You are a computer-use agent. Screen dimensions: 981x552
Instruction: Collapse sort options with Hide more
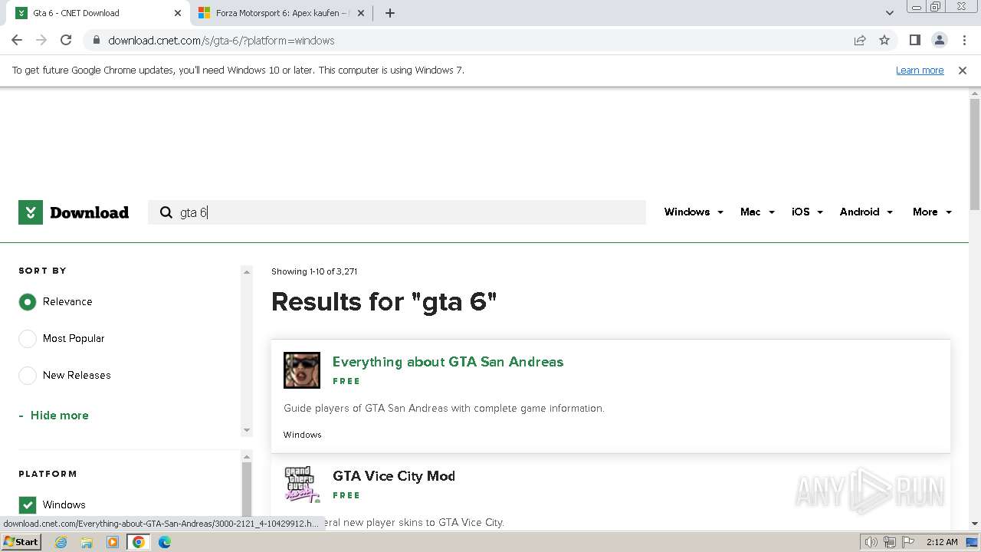click(x=54, y=416)
